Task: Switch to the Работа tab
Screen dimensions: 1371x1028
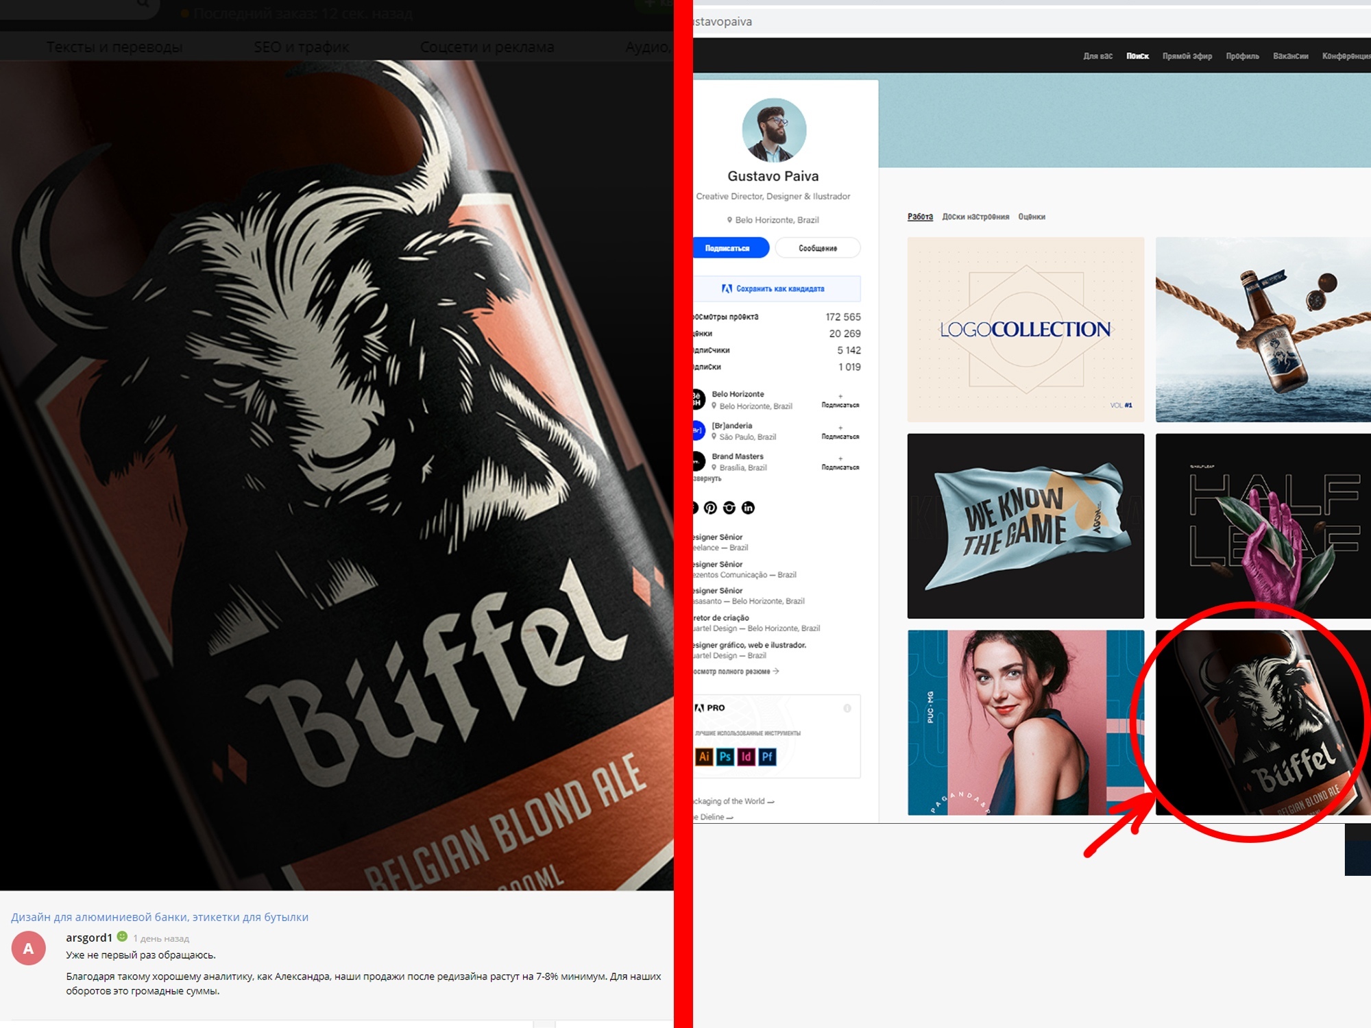Action: [x=920, y=217]
